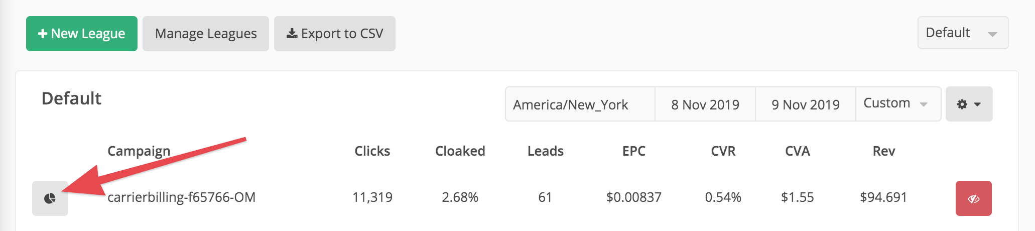The height and width of the screenshot is (231, 1035).
Task: Pick the 9 Nov 2019 end date
Action: [x=806, y=104]
